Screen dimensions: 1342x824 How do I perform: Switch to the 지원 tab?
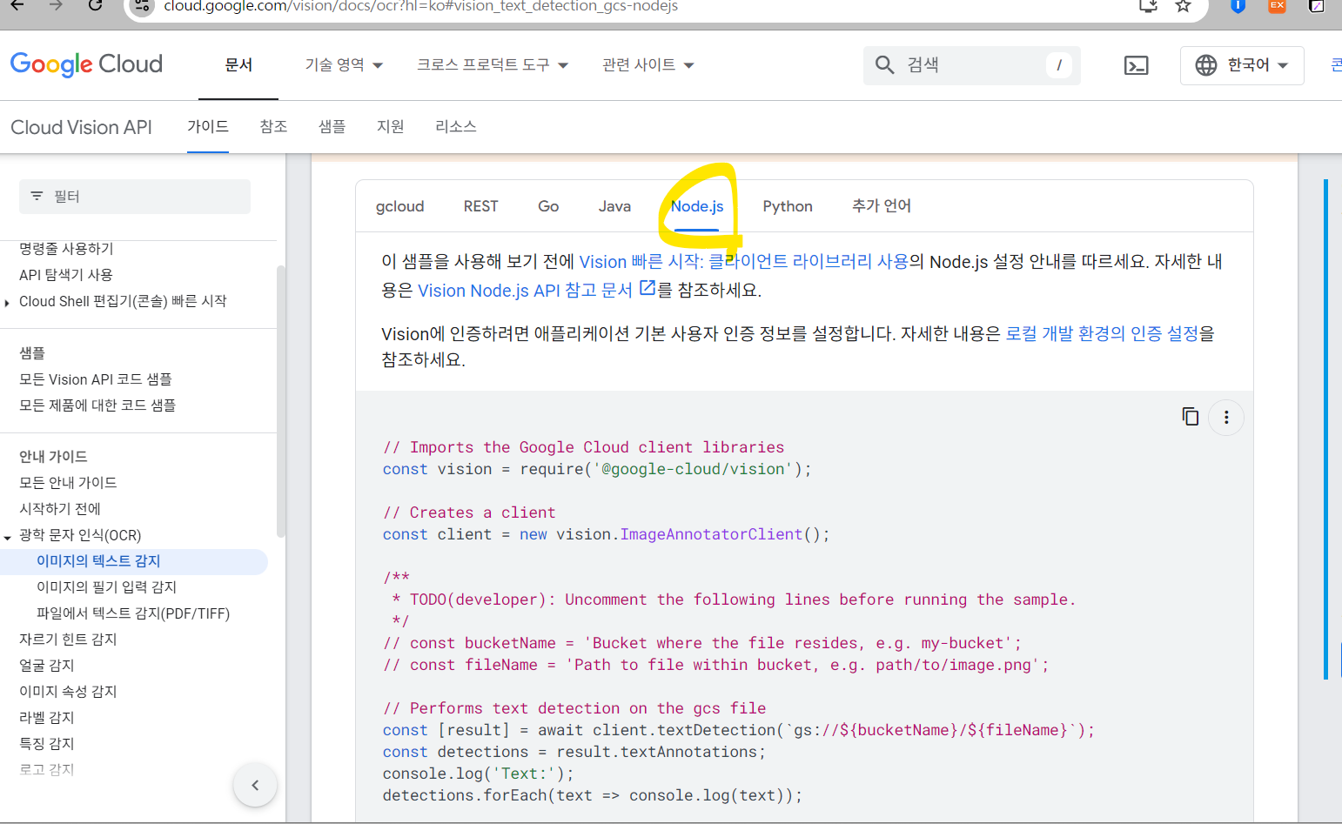[391, 127]
